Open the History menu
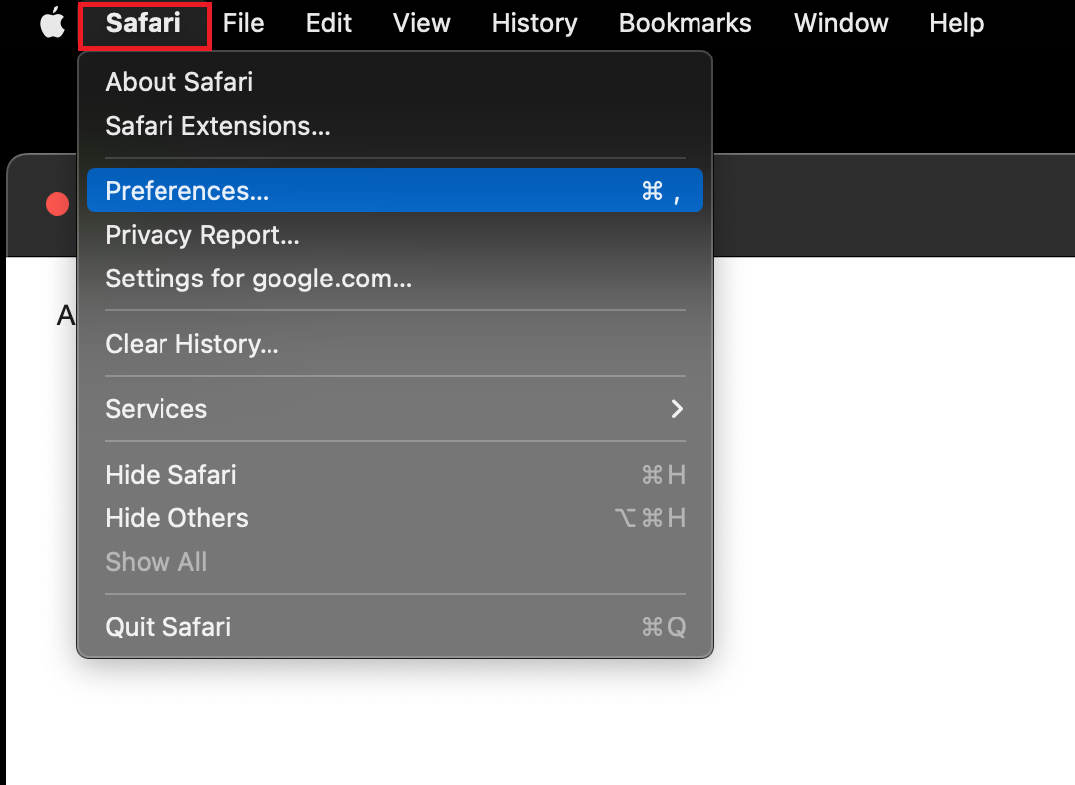The image size is (1075, 785). pos(534,24)
